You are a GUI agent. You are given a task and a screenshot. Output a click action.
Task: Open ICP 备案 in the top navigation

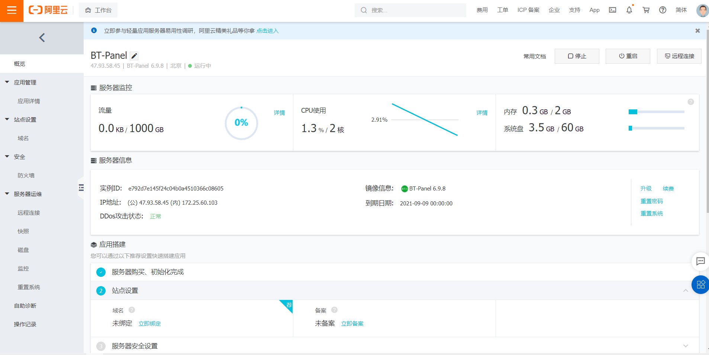click(528, 10)
